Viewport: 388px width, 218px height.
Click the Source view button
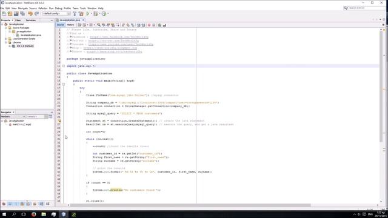pos(61,25)
